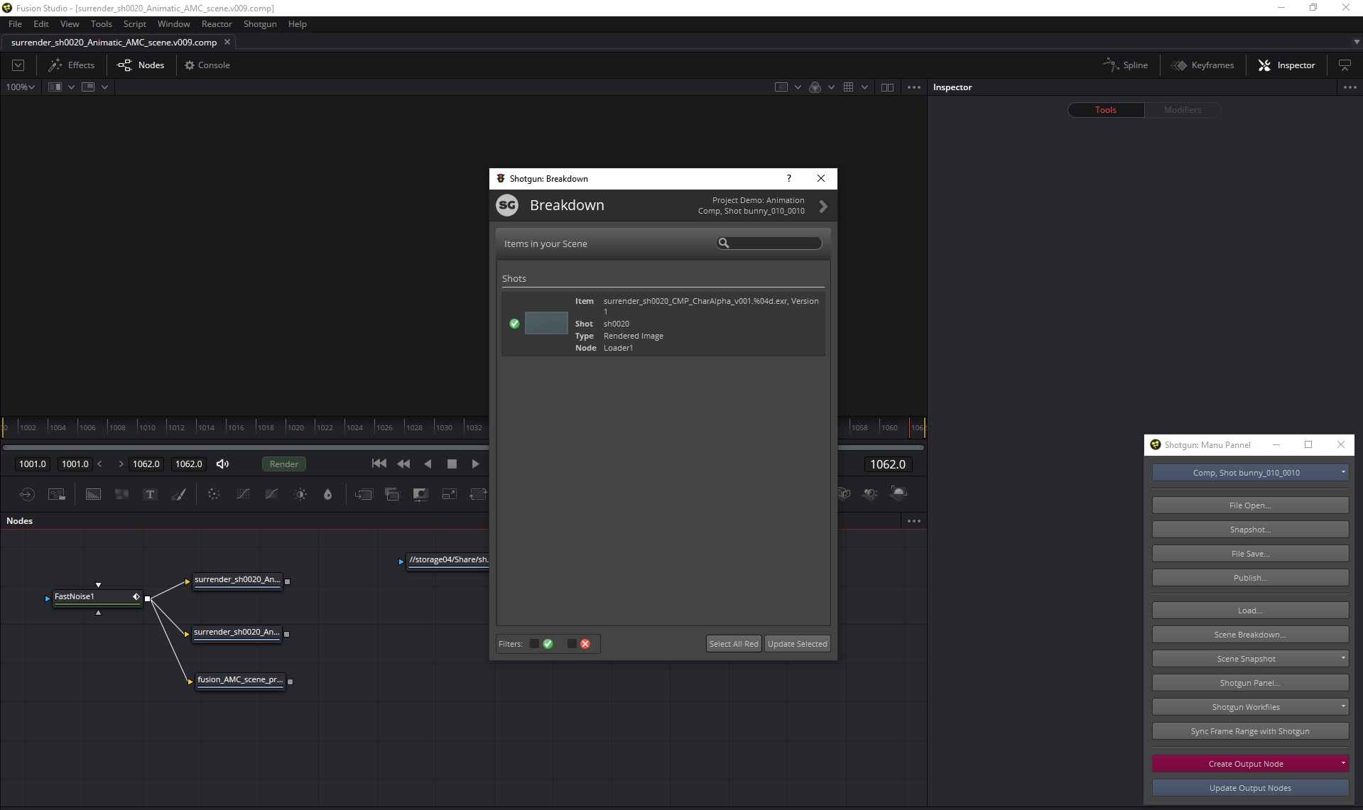This screenshot has width=1363, height=810.
Task: Add a Brightness Contrast tool
Action: (x=300, y=494)
